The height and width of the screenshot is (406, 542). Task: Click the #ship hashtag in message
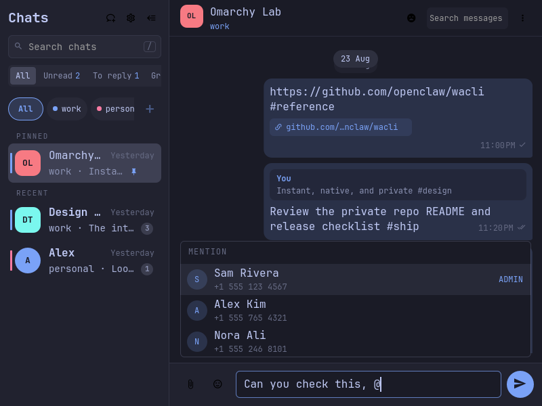coord(402,227)
